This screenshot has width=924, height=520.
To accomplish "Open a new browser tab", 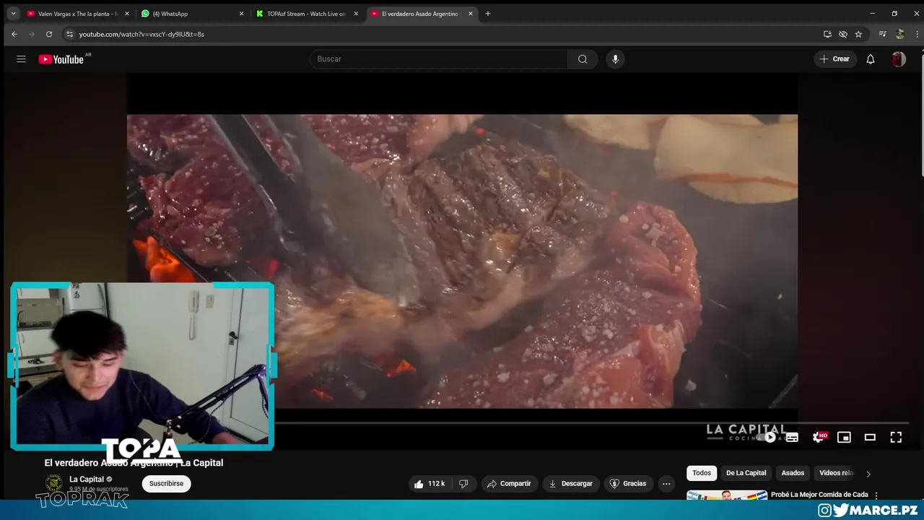I will point(487,14).
